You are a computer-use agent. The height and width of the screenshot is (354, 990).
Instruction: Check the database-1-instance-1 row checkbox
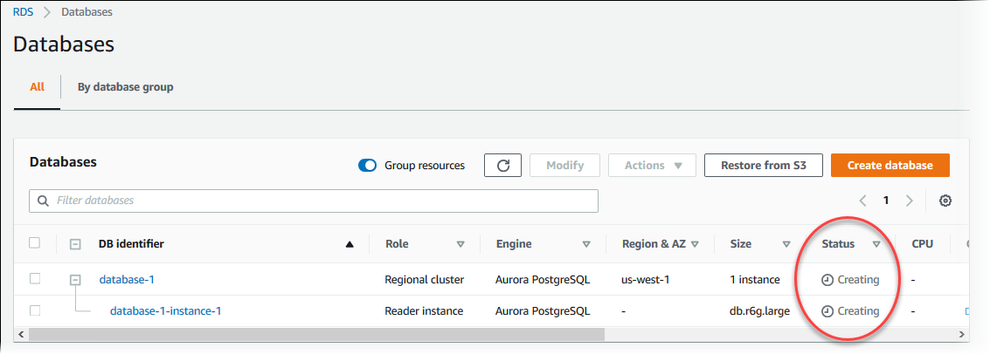tap(35, 310)
